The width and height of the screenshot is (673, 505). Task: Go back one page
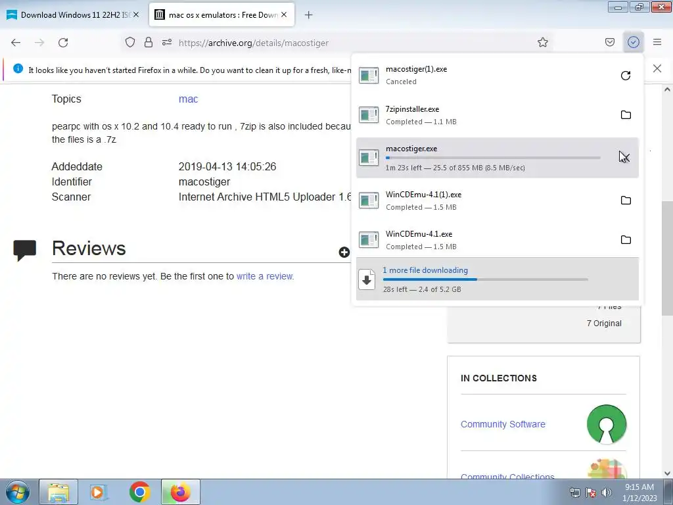point(16,43)
